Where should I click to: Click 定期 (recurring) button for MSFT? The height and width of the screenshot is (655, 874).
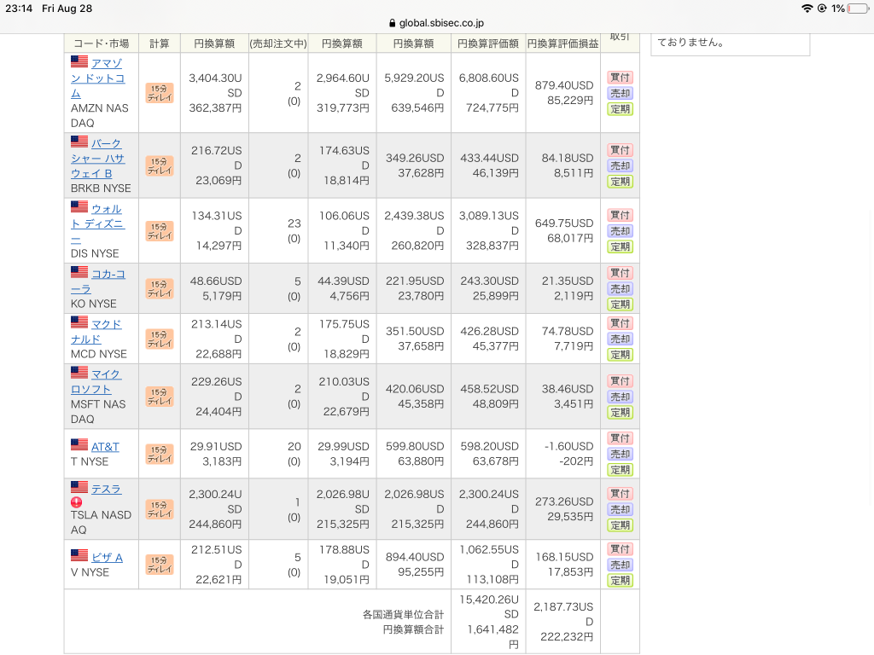pyautogui.click(x=620, y=412)
